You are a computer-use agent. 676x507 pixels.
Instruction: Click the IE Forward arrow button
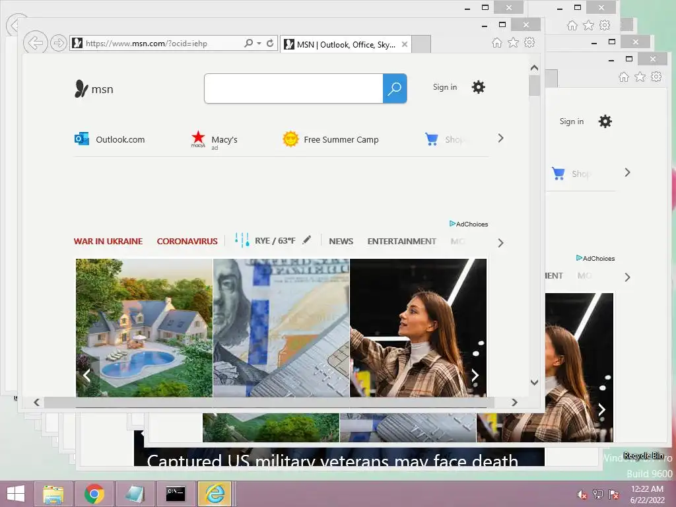[58, 43]
